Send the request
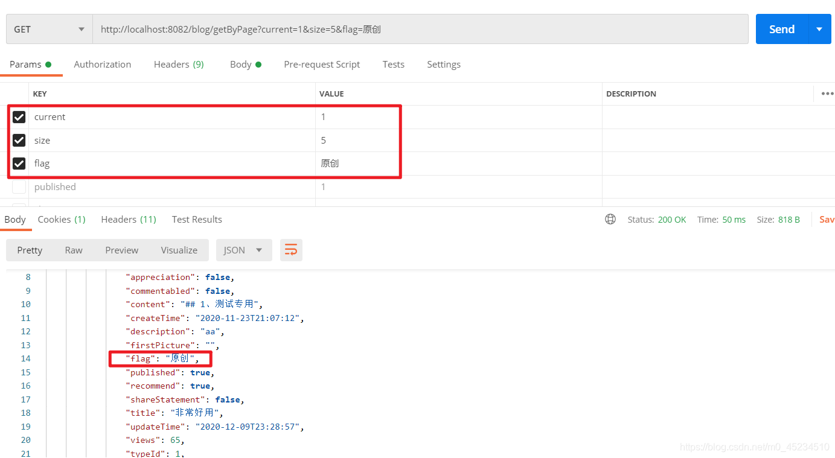The image size is (835, 458). [782, 29]
